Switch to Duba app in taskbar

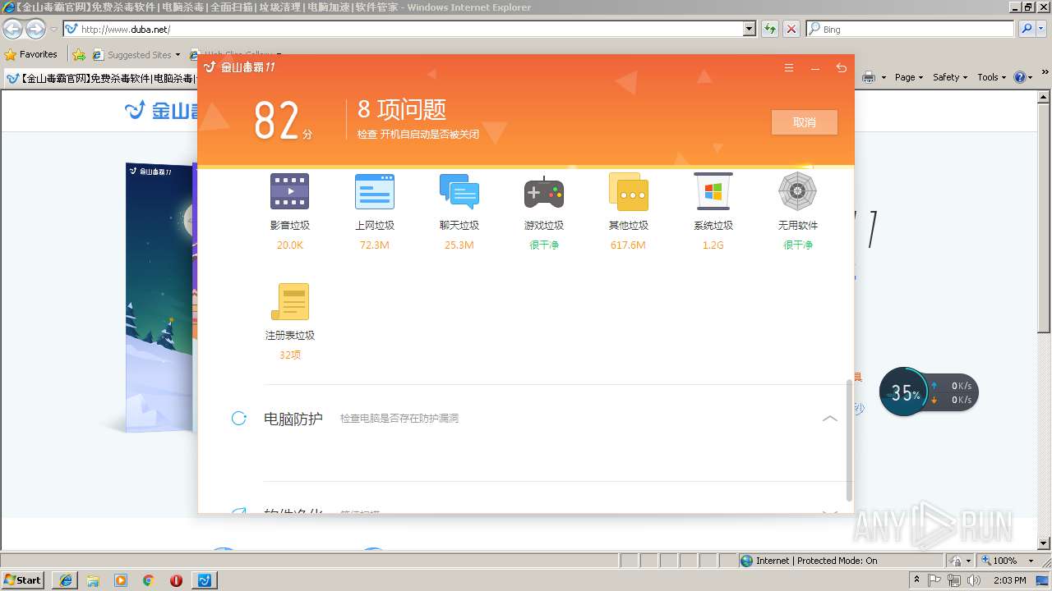(x=205, y=580)
